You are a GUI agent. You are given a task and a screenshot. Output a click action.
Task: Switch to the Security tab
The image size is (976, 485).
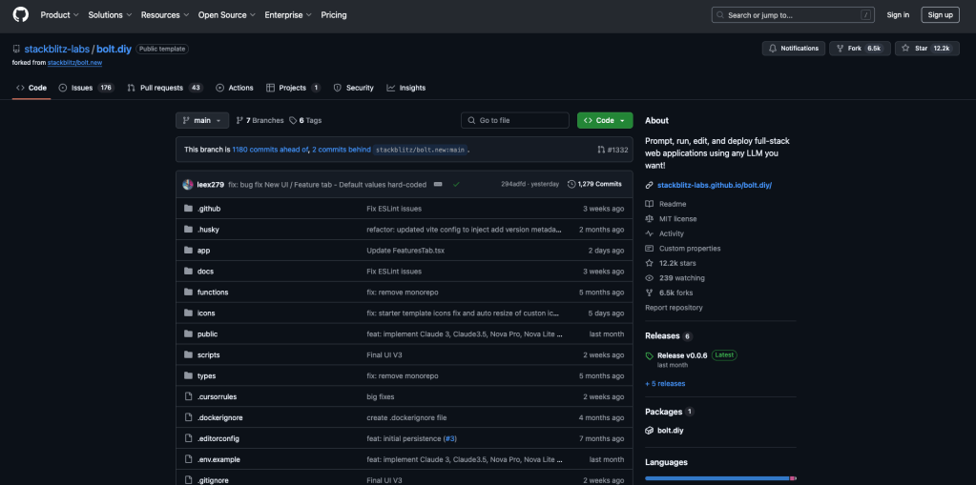coord(354,88)
